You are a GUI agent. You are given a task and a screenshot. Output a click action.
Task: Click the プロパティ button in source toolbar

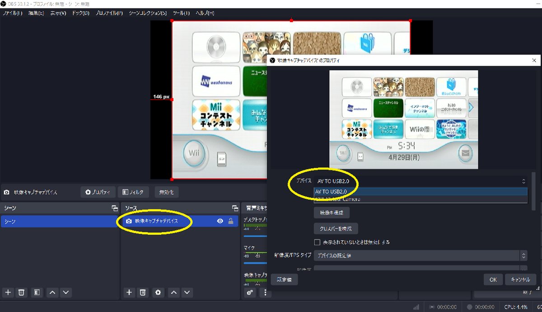[x=98, y=192]
